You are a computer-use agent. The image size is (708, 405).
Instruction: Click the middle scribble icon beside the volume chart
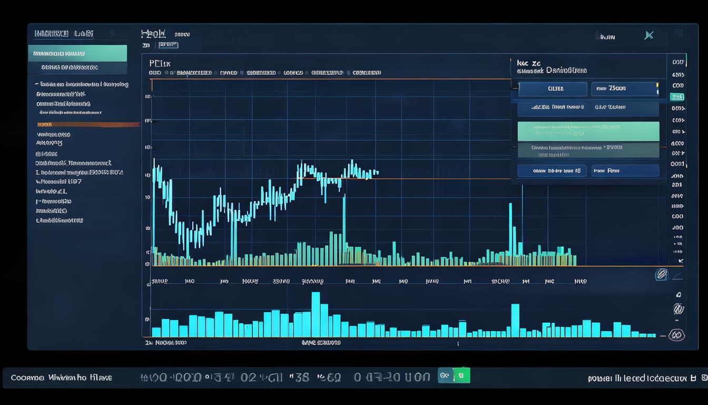click(x=678, y=308)
